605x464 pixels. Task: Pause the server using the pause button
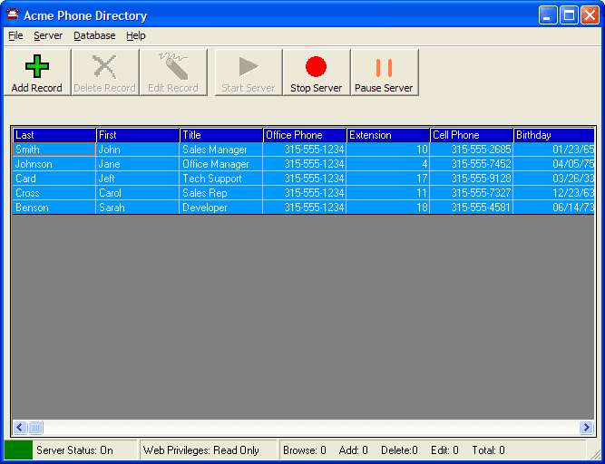[x=385, y=72]
